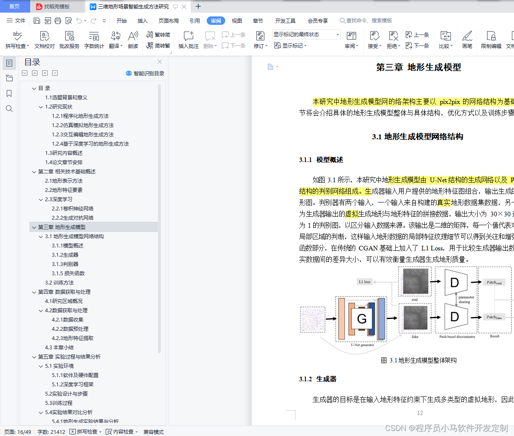
Task: Click the redo arrow icon
Action: 93,21
